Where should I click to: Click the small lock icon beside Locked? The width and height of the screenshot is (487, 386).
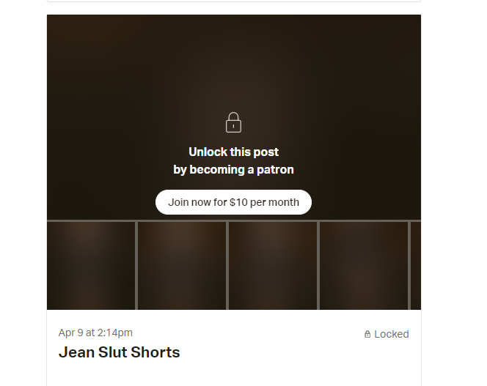point(367,334)
